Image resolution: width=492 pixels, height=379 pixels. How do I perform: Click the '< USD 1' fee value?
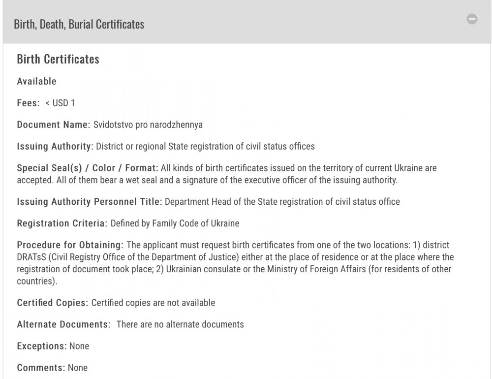60,103
